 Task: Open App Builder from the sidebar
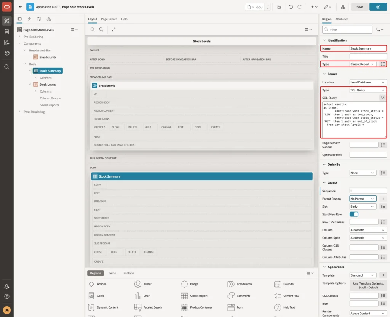pos(7,21)
